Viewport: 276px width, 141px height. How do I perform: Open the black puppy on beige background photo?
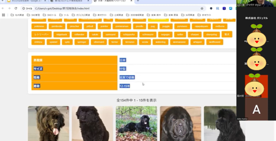(92, 123)
